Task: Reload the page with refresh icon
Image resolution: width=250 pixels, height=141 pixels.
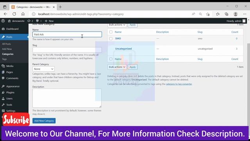Action: click(14, 14)
